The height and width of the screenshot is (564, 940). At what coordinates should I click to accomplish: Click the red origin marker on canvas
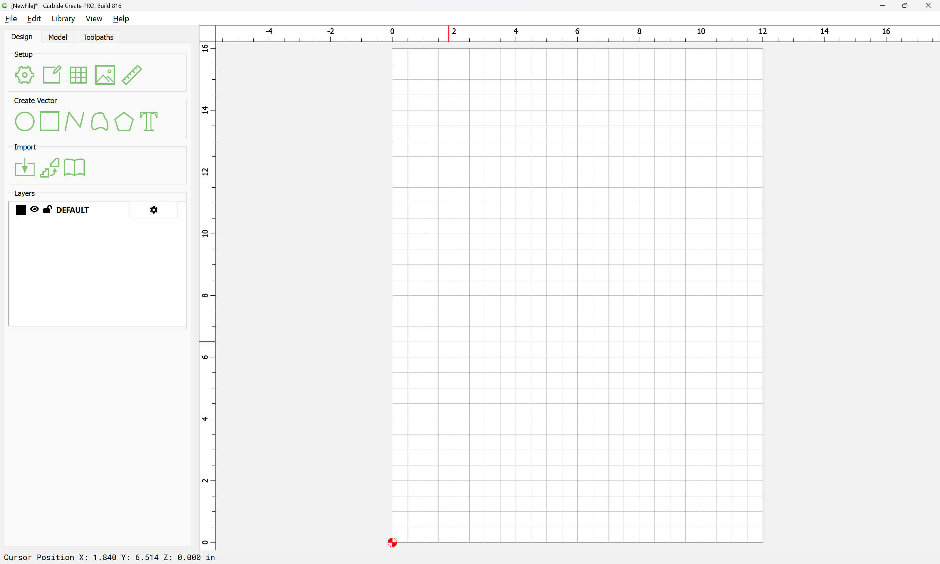pyautogui.click(x=392, y=542)
